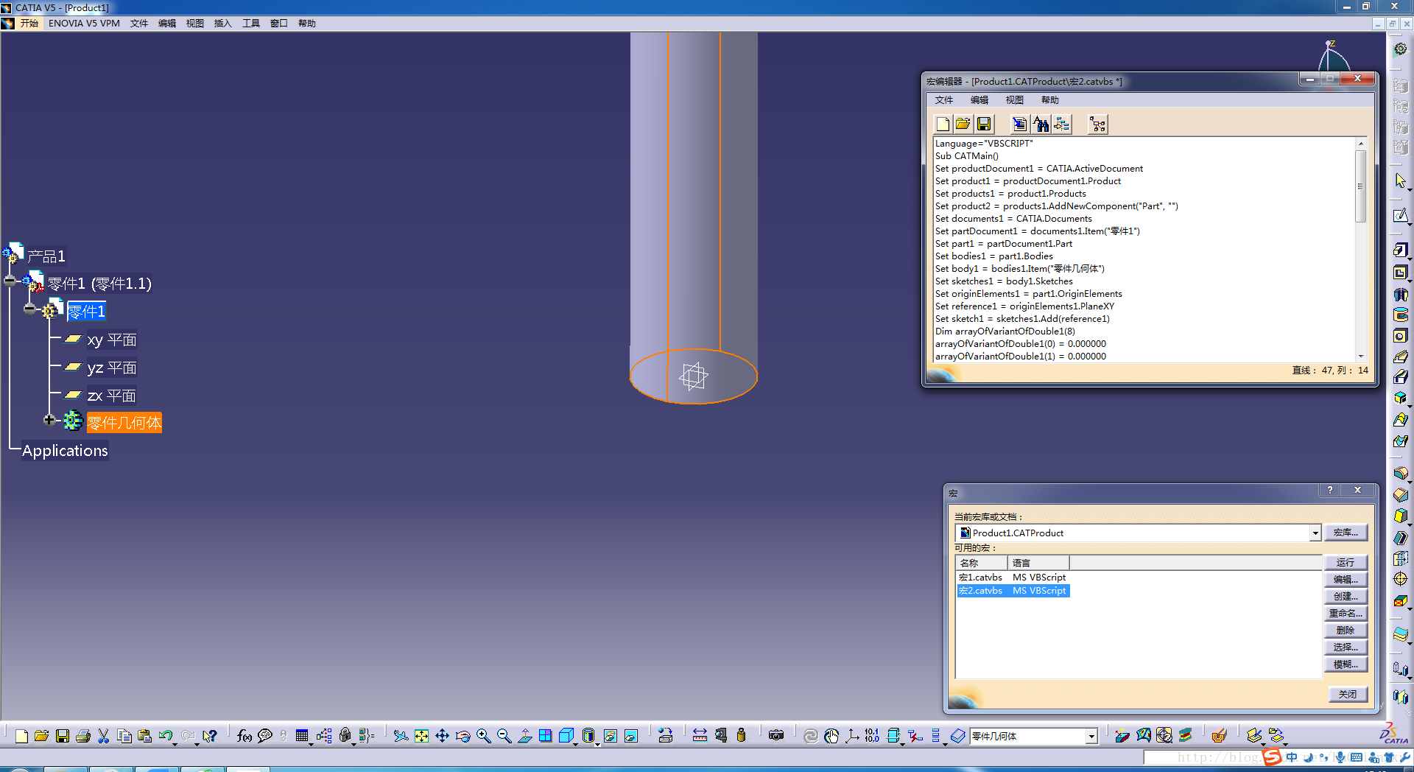Select the yz 平面 tree item

(x=112, y=368)
